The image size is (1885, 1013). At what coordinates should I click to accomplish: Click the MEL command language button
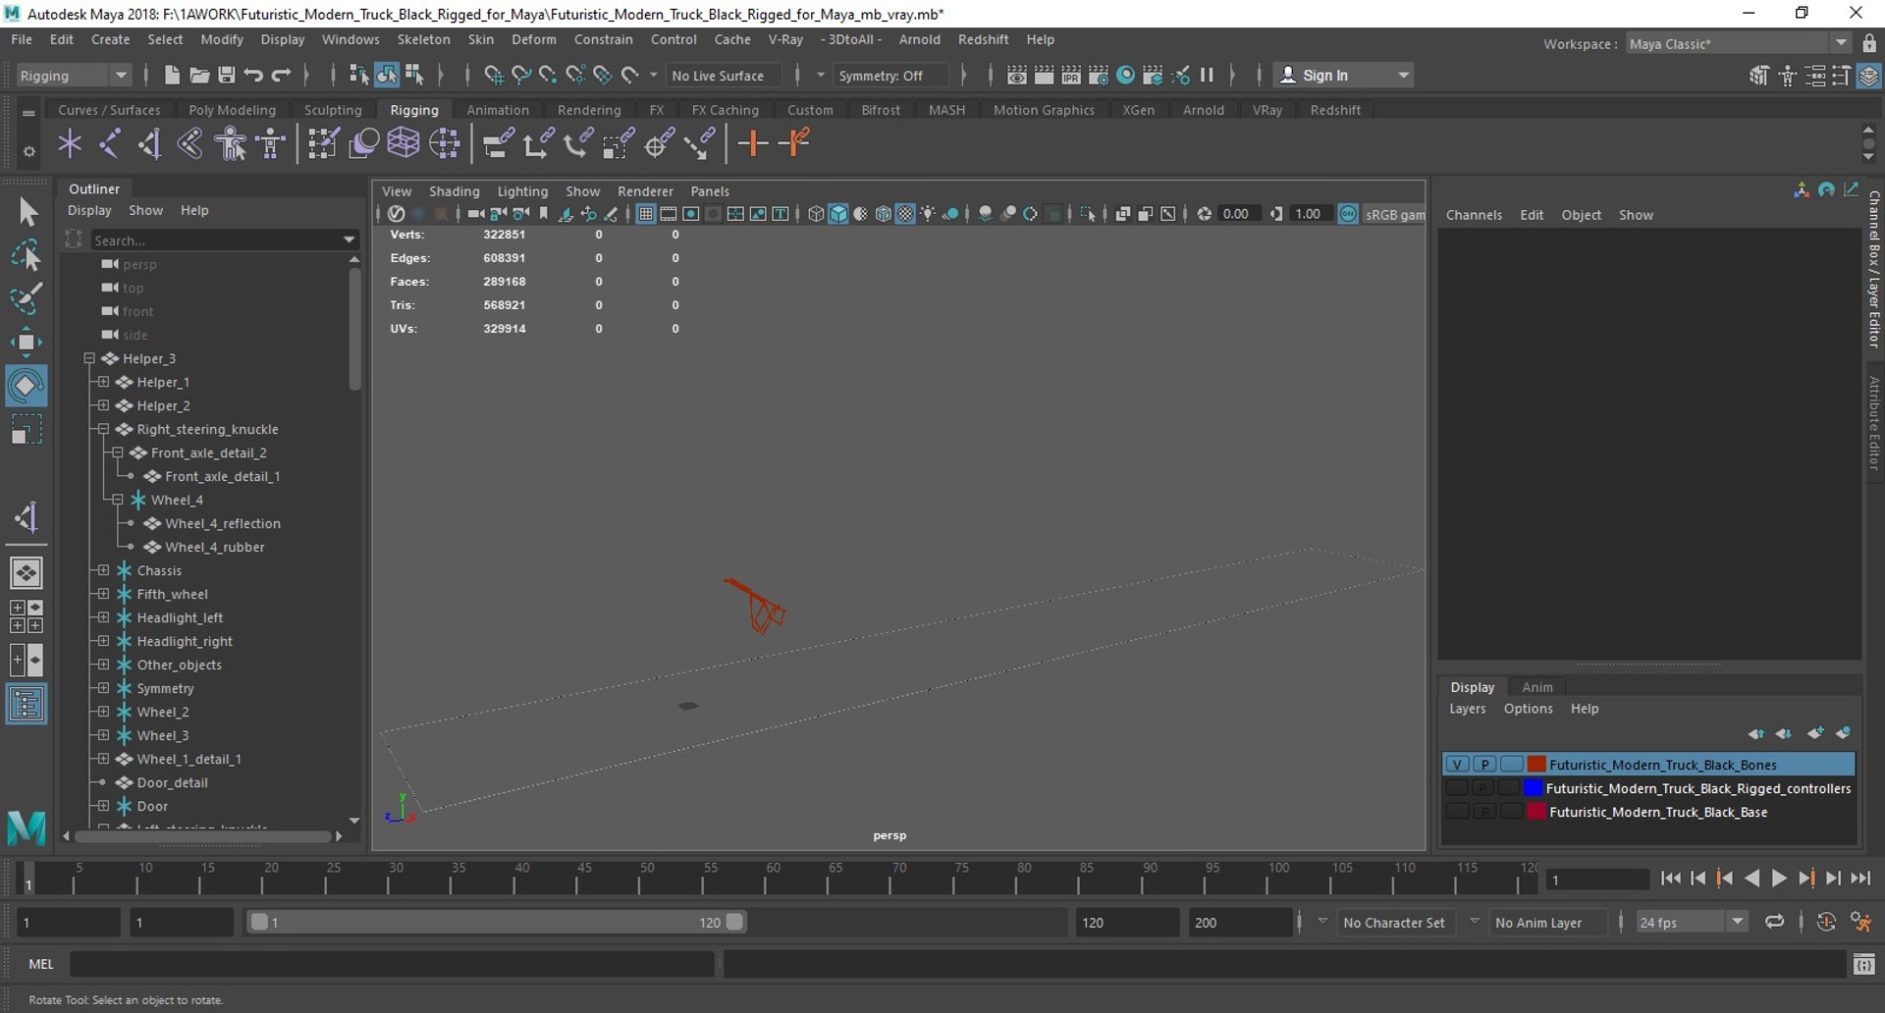point(41,965)
